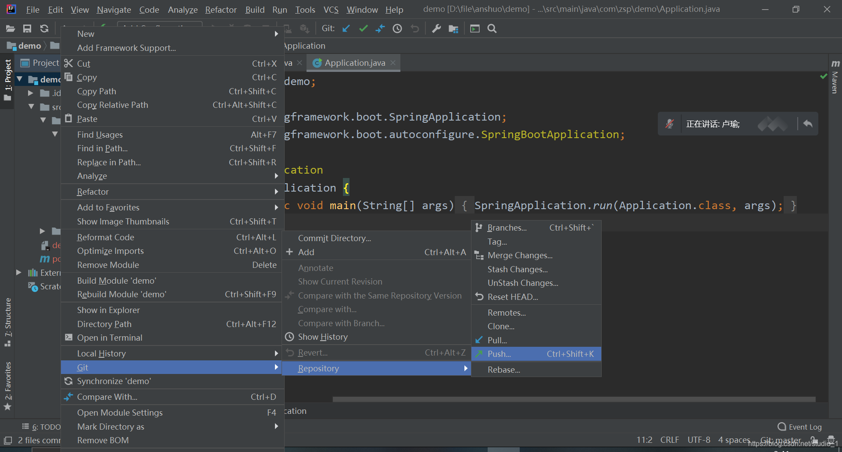The image size is (842, 452).
Task: Click the horizontal editor scrollbar
Action: (574, 399)
